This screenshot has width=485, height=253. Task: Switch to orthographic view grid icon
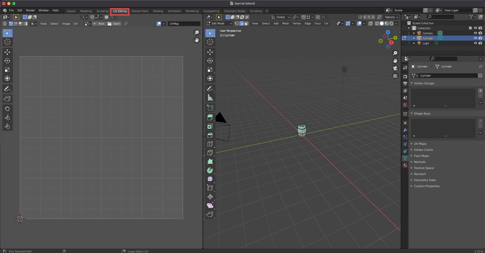click(395, 76)
